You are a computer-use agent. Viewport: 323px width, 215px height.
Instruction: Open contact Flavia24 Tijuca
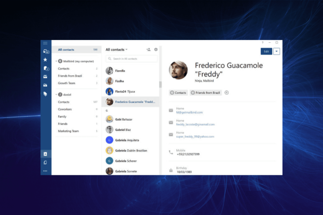(x=131, y=91)
